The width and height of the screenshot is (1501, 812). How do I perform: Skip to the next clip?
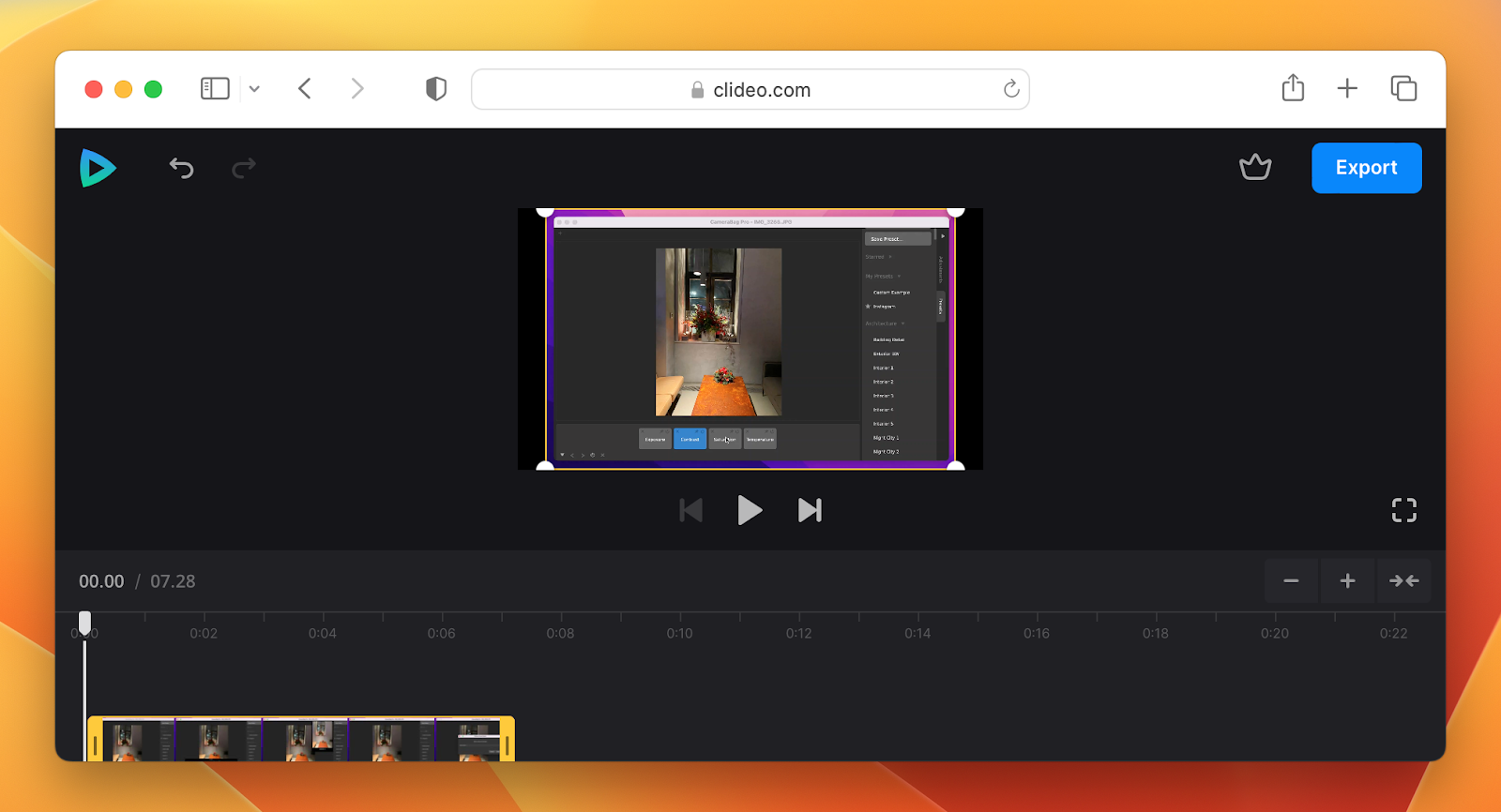coord(810,510)
